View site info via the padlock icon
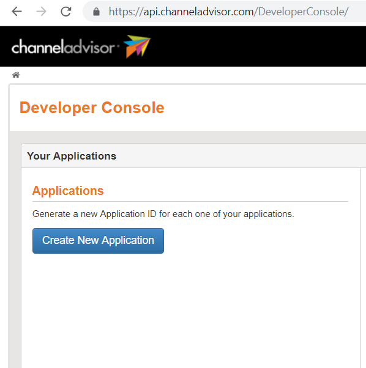Viewport: 366px width, 368px height. pyautogui.click(x=96, y=12)
